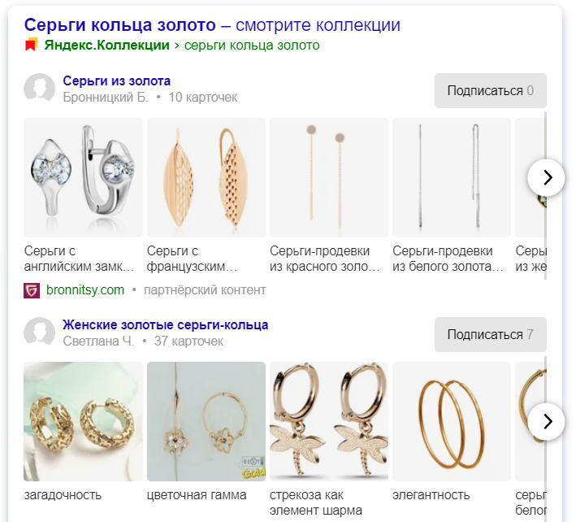The image size is (576, 522).
Task: Click the Бронницкий Б. user avatar
Action: tap(39, 89)
